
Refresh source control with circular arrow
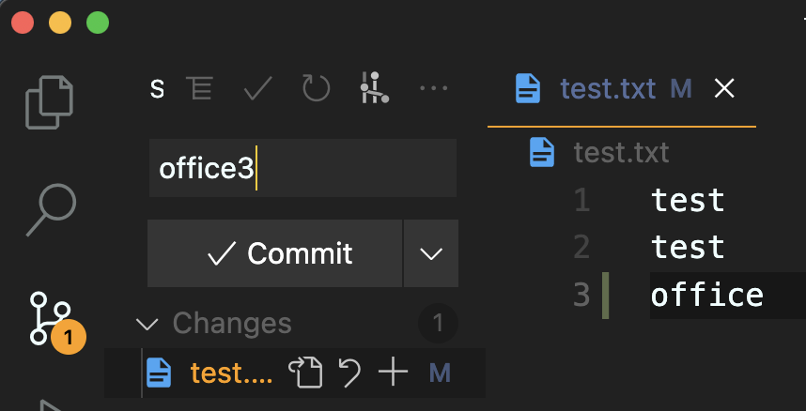click(x=316, y=89)
